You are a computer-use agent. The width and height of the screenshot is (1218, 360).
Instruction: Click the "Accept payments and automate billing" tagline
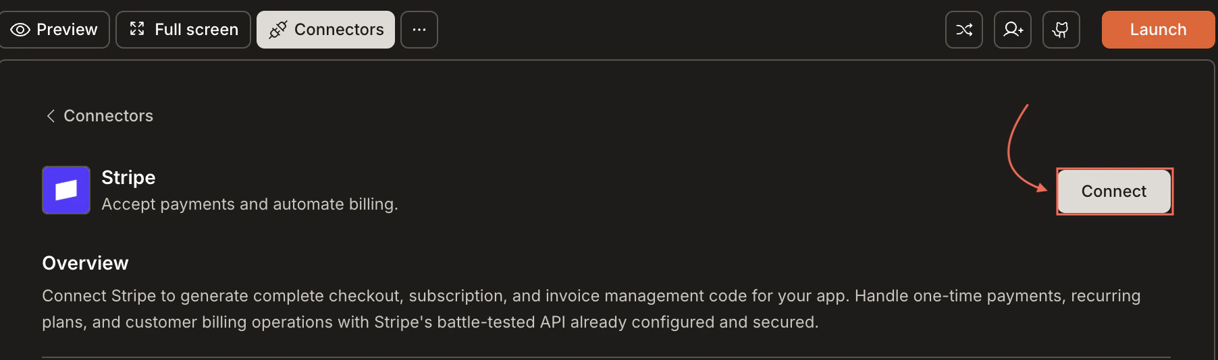coord(250,204)
